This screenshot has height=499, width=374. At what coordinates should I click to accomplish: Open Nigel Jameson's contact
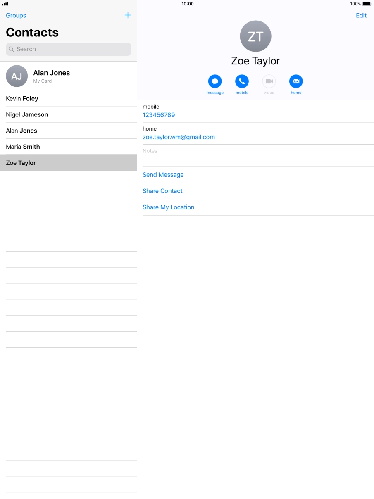point(27,115)
